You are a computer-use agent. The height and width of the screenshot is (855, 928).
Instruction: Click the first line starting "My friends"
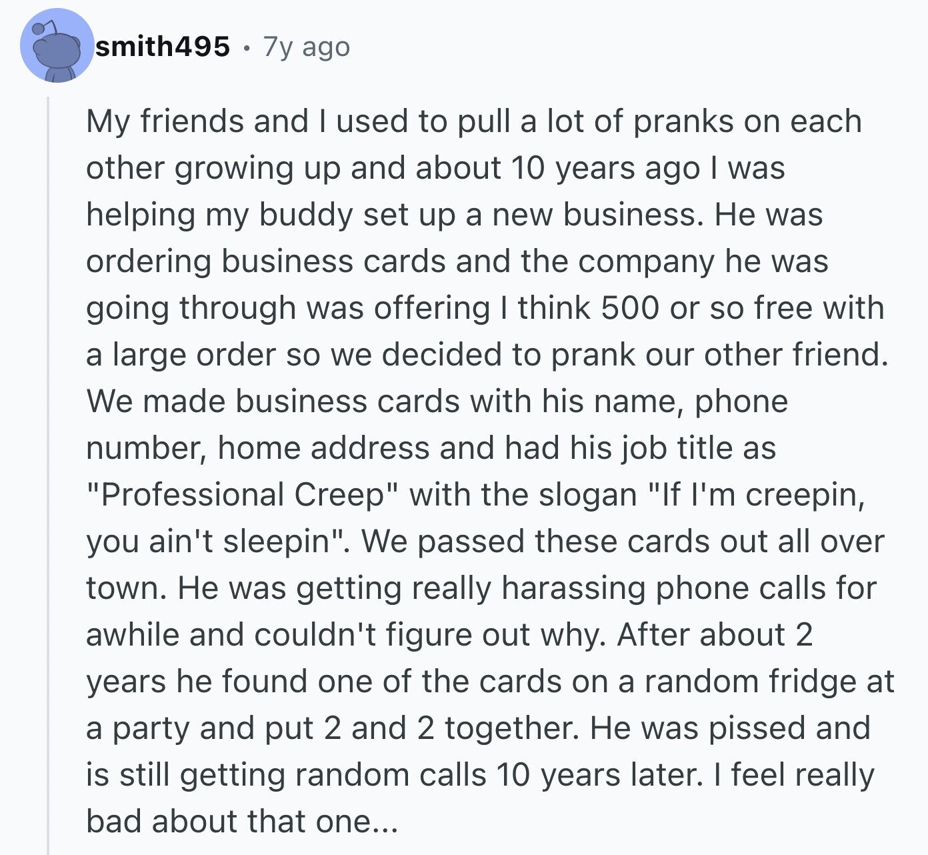(x=474, y=122)
